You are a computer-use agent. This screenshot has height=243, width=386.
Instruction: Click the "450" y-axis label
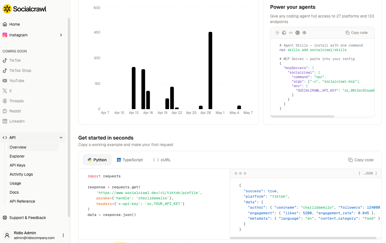(x=97, y=32)
